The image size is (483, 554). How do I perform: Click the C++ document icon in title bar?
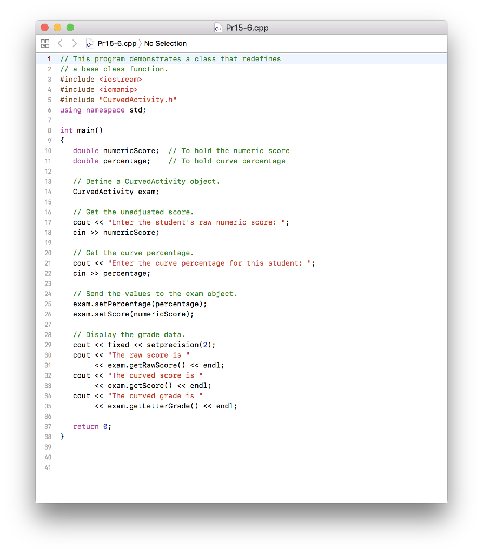click(218, 27)
